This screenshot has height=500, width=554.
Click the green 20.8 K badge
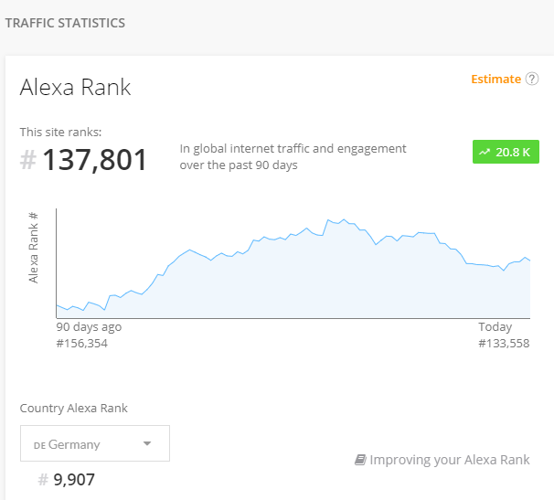[505, 153]
